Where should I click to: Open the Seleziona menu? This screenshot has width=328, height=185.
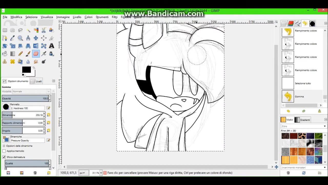pos(31,17)
